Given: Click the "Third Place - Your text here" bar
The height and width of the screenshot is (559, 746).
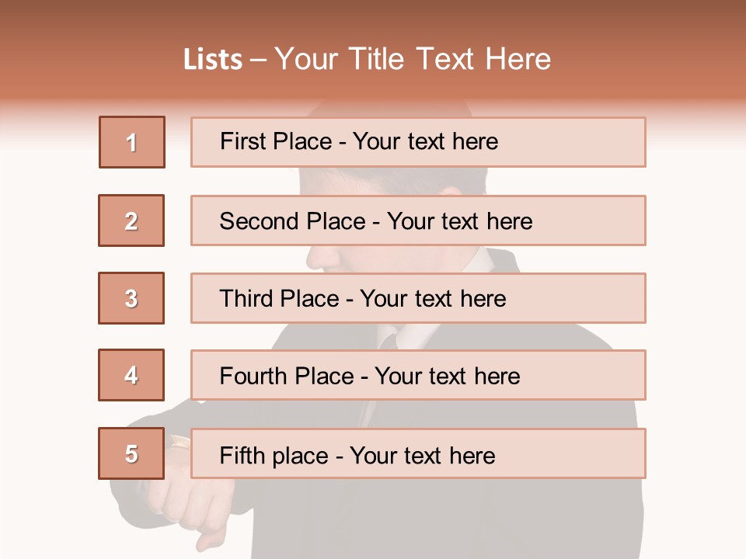Looking at the screenshot, I should [418, 298].
